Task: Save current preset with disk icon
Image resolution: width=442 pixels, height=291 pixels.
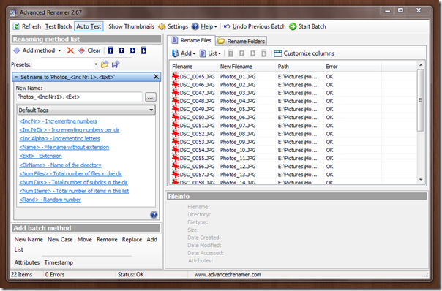Action: pyautogui.click(x=116, y=64)
